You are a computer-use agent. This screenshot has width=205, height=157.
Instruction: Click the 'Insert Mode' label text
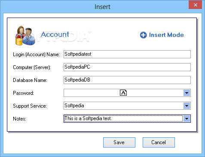(x=166, y=35)
